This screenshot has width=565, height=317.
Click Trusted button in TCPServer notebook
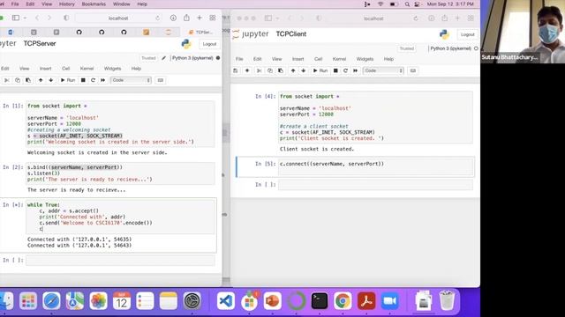coord(148,58)
